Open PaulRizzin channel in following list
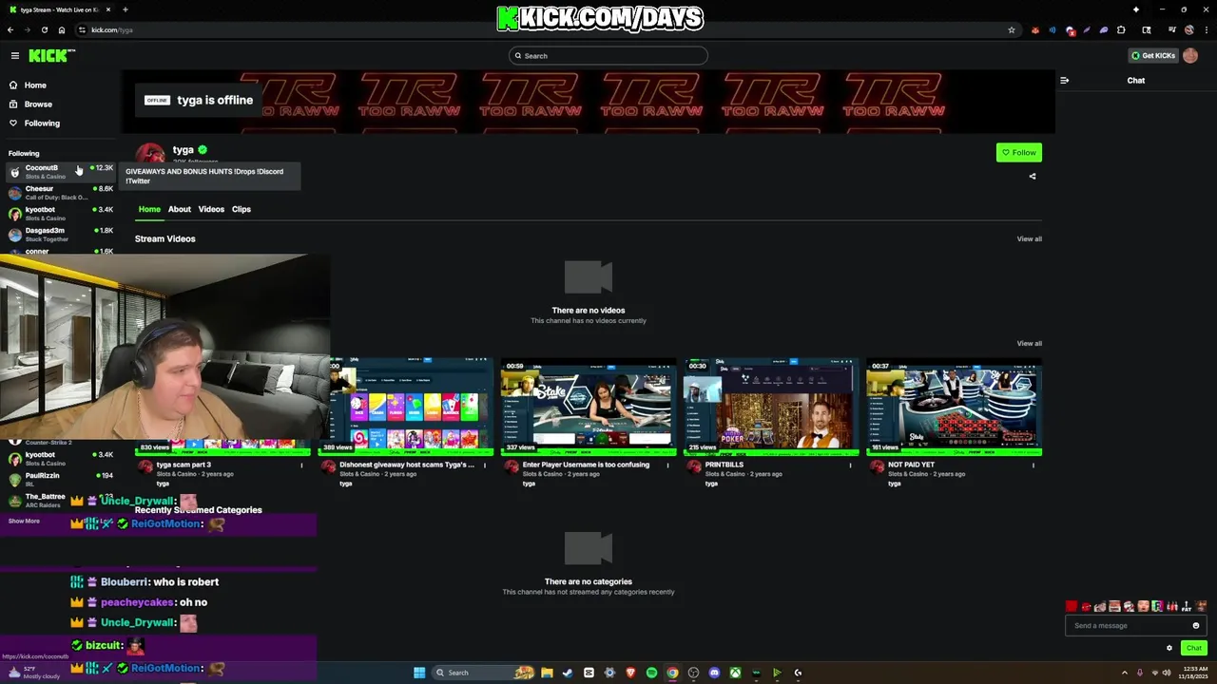 (x=61, y=480)
